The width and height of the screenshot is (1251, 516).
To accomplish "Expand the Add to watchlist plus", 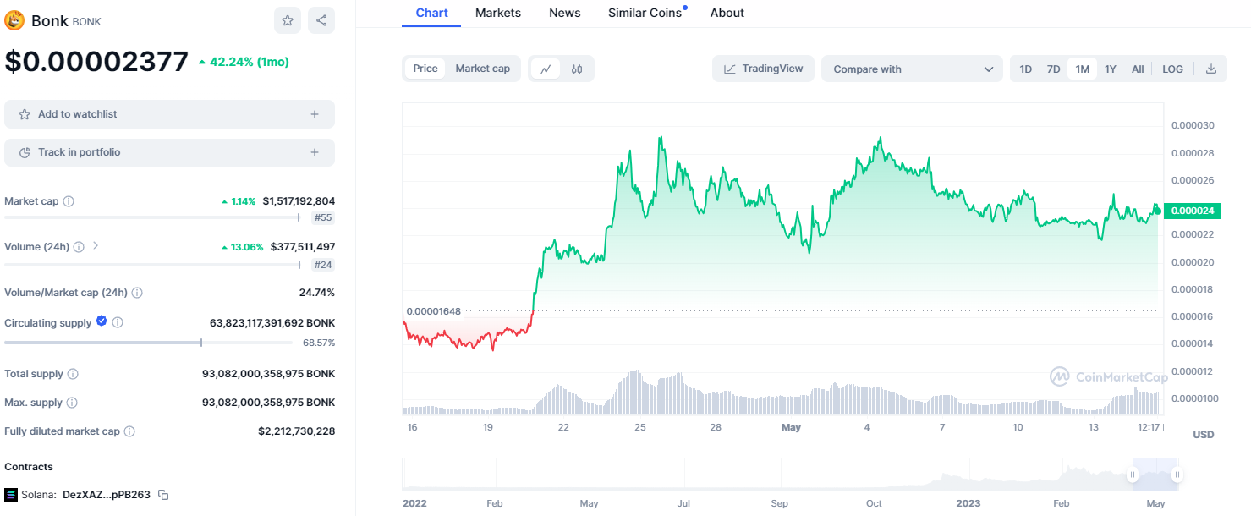I will click(x=315, y=114).
